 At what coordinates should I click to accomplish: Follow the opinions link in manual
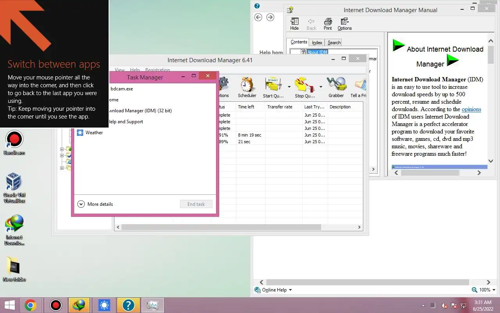[x=471, y=109]
